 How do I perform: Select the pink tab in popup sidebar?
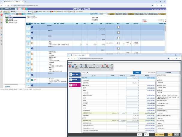[74, 85]
